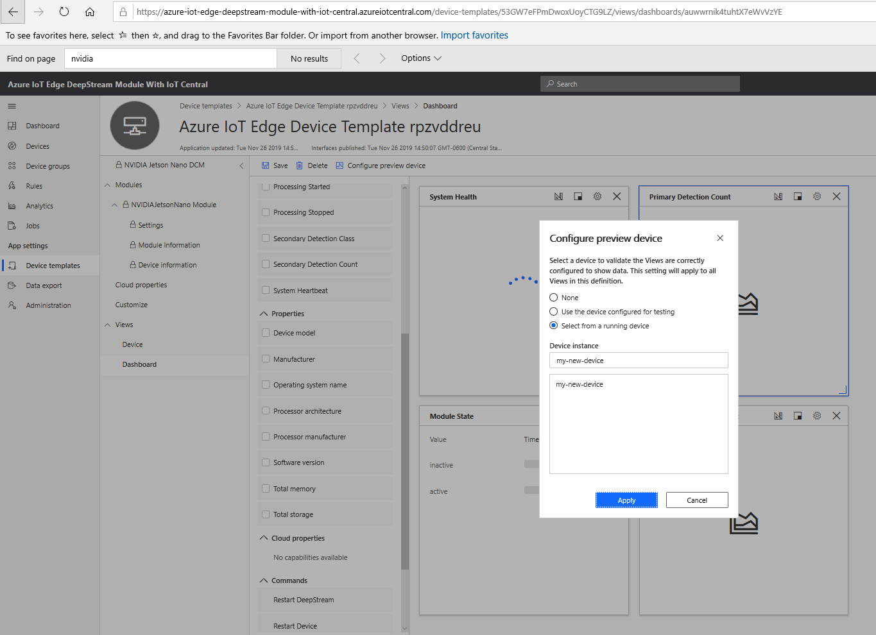Viewport: 876px width, 635px height.
Task: Check the Processor architecture checkbox
Action: 266,411
